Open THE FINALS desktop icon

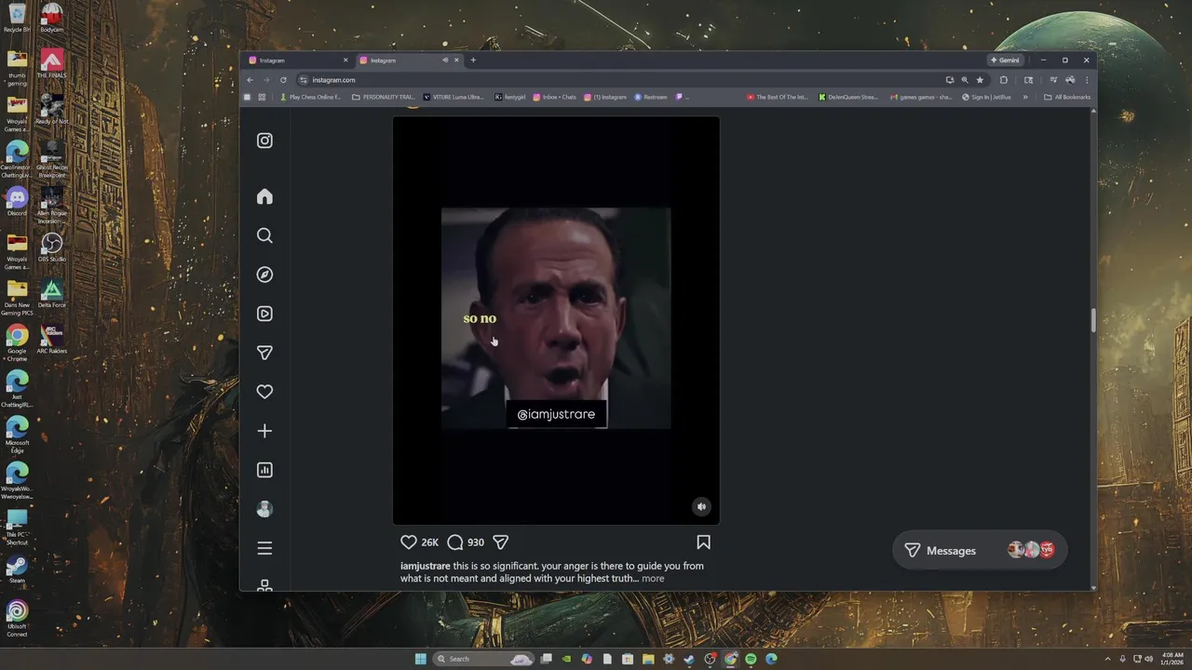[51, 63]
